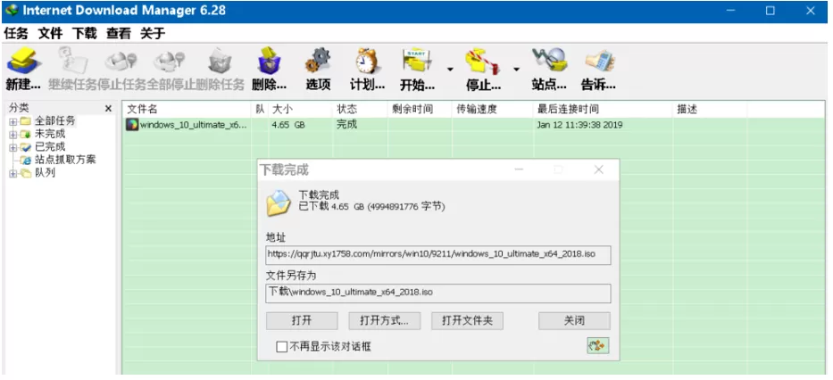The width and height of the screenshot is (833, 380).
Task: Open the 文件 menu
Action: [51, 33]
